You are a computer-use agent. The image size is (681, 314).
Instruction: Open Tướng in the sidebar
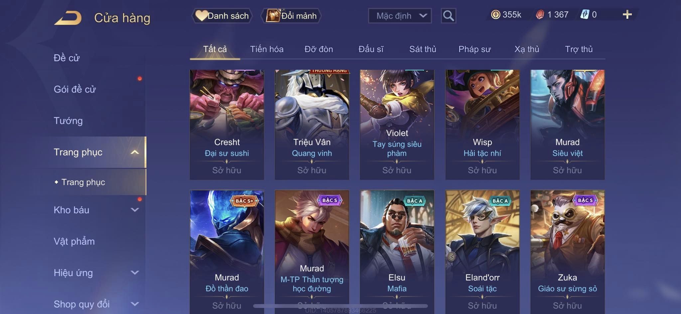(x=68, y=120)
